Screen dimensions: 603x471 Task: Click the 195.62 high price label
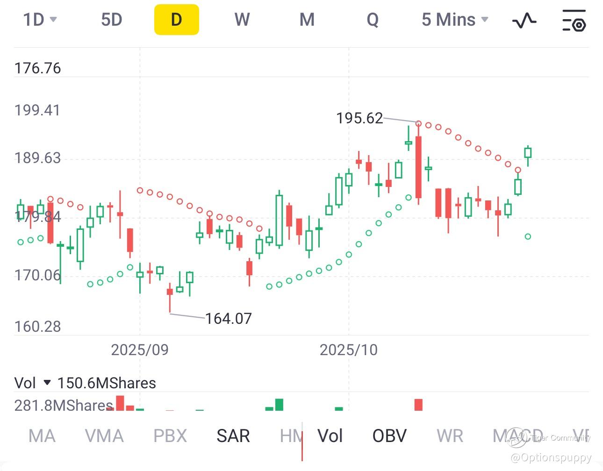pyautogui.click(x=359, y=118)
